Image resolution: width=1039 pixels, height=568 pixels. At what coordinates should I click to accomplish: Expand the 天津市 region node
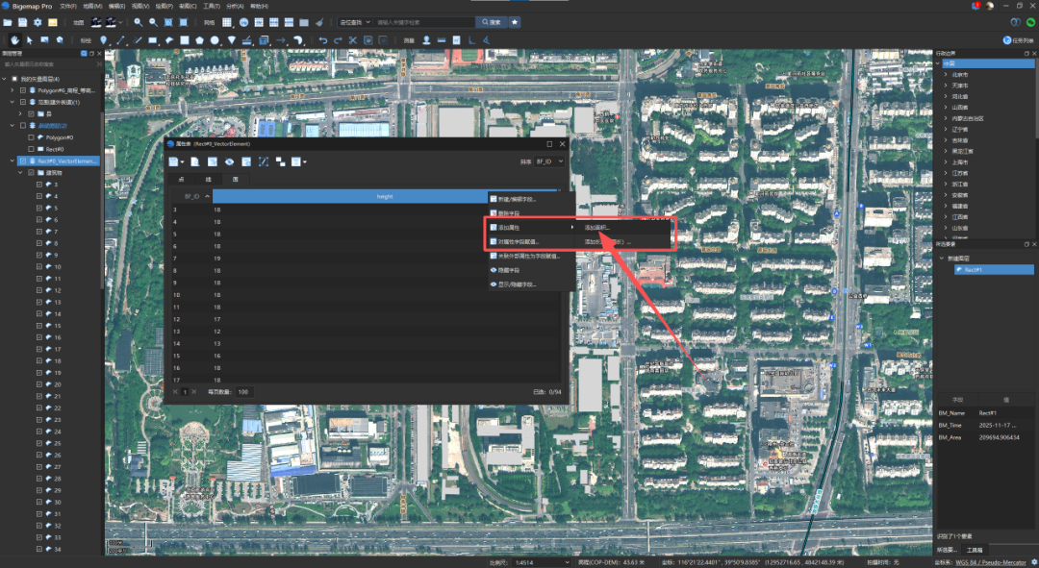click(946, 86)
